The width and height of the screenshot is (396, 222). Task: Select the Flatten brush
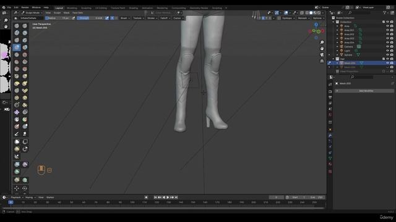coord(17,62)
